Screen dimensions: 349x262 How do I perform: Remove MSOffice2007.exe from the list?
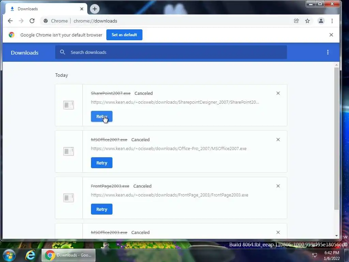coord(278,140)
